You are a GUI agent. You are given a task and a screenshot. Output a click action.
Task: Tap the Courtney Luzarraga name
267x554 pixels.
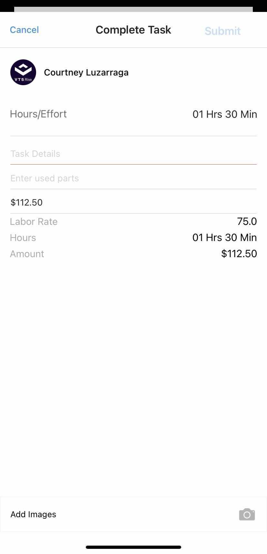click(x=86, y=73)
